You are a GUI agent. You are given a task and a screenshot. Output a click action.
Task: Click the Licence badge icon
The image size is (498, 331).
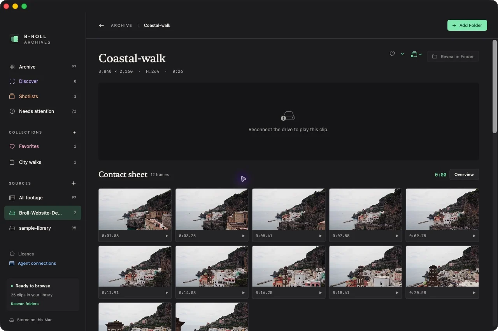point(12,254)
